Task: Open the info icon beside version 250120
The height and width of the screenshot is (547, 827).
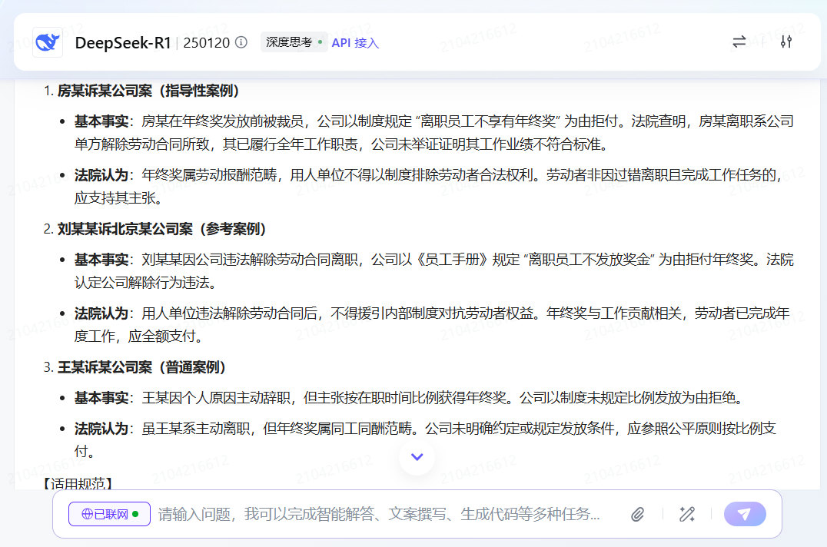Action: click(x=241, y=42)
